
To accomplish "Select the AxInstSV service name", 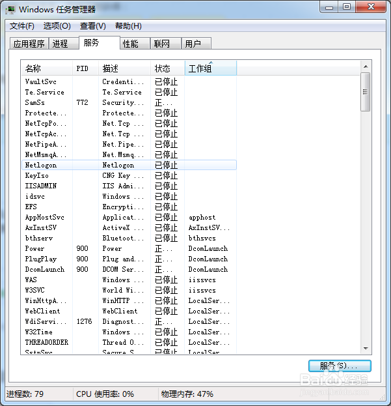I will click(x=41, y=227).
